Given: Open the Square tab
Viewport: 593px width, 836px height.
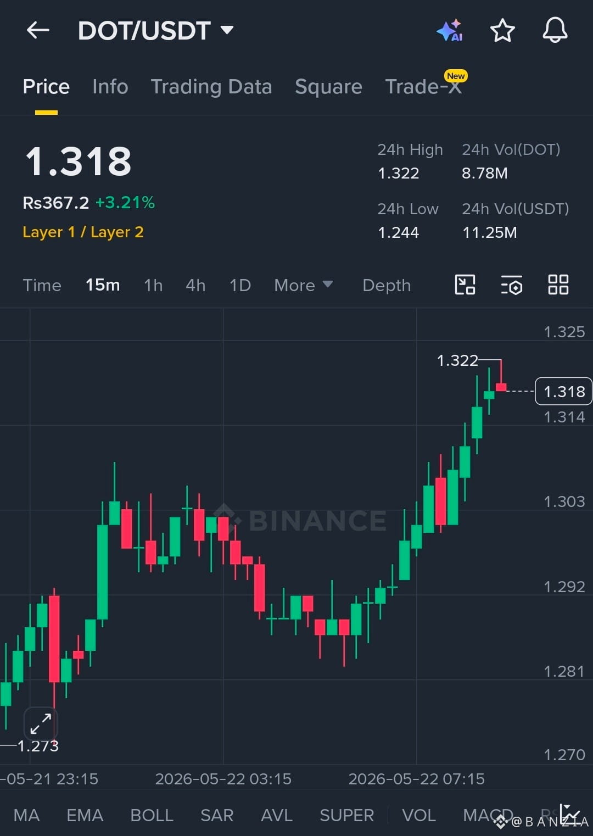Looking at the screenshot, I should coord(328,87).
